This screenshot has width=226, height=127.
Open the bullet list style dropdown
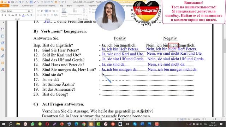pyautogui.click(x=40, y=11)
